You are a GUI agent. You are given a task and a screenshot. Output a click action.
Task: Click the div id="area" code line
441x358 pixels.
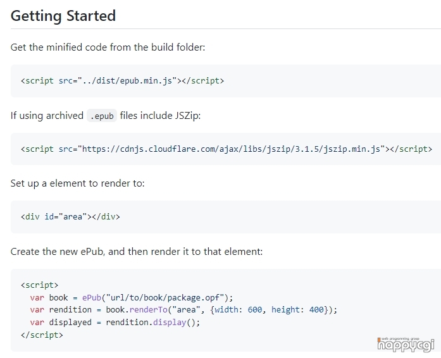point(70,216)
